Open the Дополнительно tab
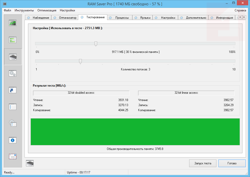Image resolution: width=250 pixels, height=177 pixels. (x=193, y=17)
